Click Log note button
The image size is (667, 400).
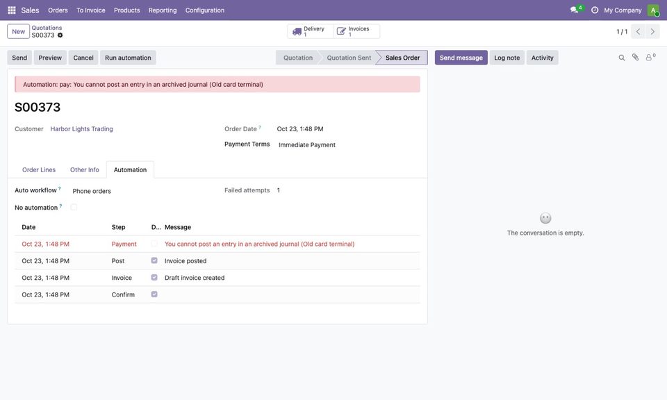click(507, 58)
